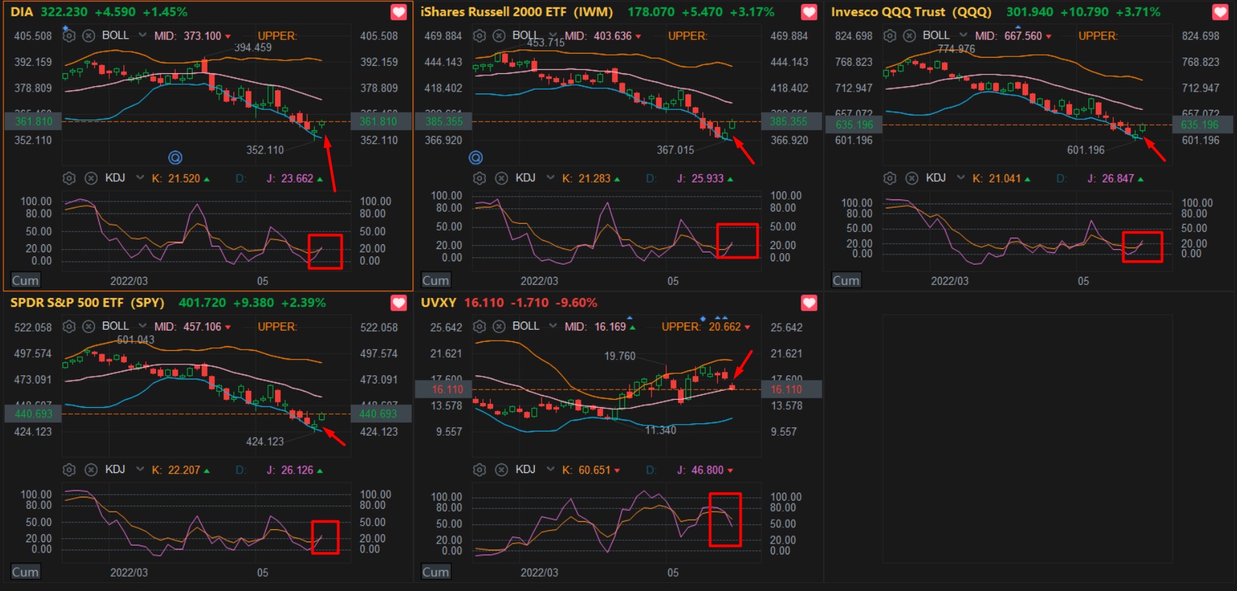Select the UVXY ticker title

pos(438,303)
